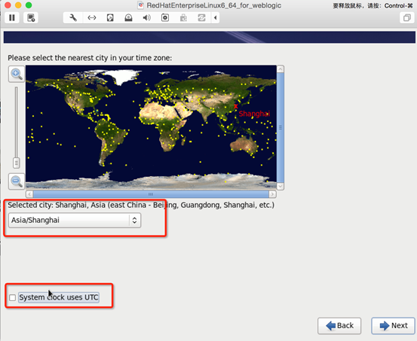Click the CD/DVD drive icon
Screen dimensions: 417x341
(128, 18)
